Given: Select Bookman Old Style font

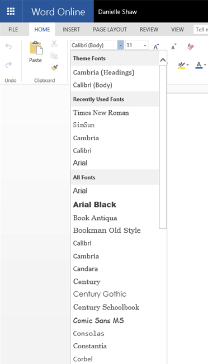Looking at the screenshot, I should pos(115,231).
